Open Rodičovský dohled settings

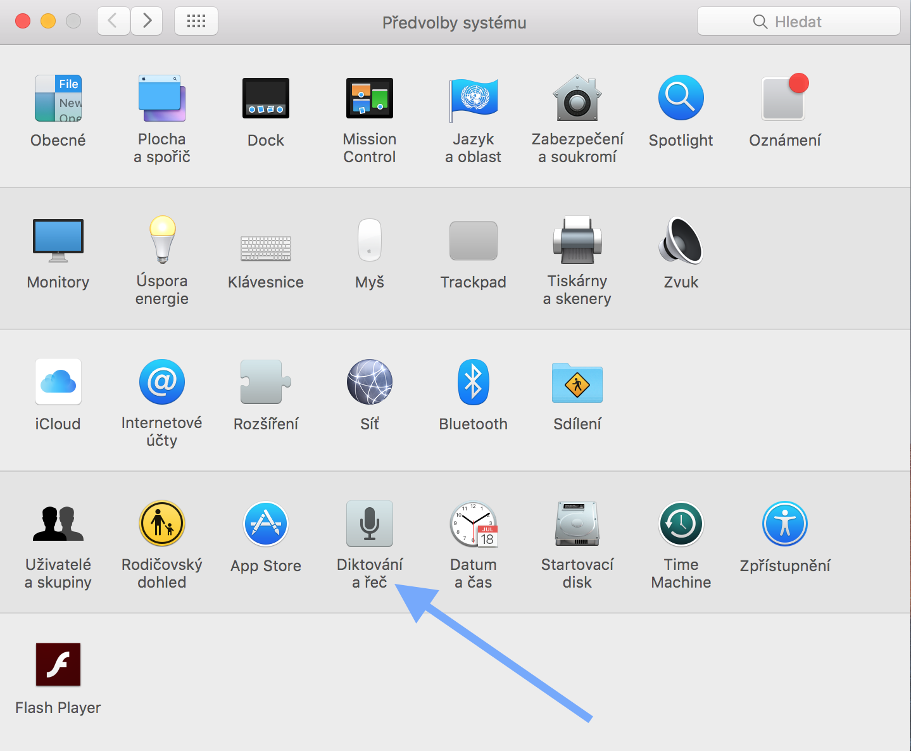pyautogui.click(x=161, y=524)
